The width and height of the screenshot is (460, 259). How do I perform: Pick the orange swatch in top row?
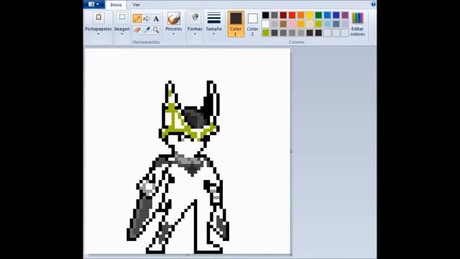(x=301, y=15)
